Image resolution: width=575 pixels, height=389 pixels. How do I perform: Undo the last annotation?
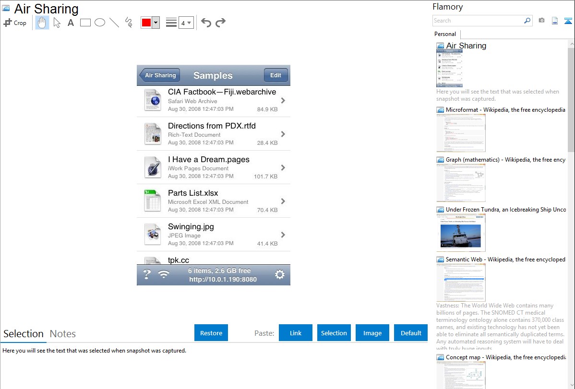pyautogui.click(x=206, y=23)
